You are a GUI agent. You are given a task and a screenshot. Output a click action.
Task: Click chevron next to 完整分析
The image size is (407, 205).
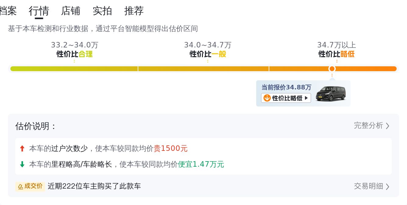click(x=388, y=126)
